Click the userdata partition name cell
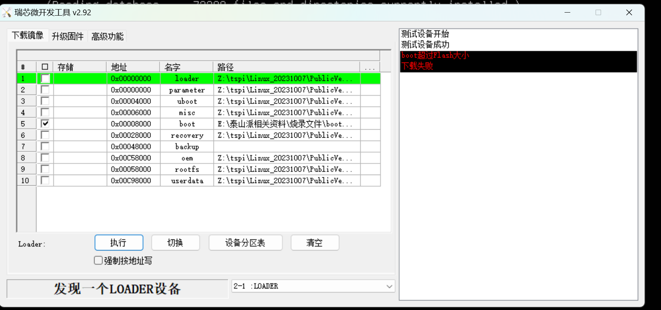661x310 pixels. 187,181
